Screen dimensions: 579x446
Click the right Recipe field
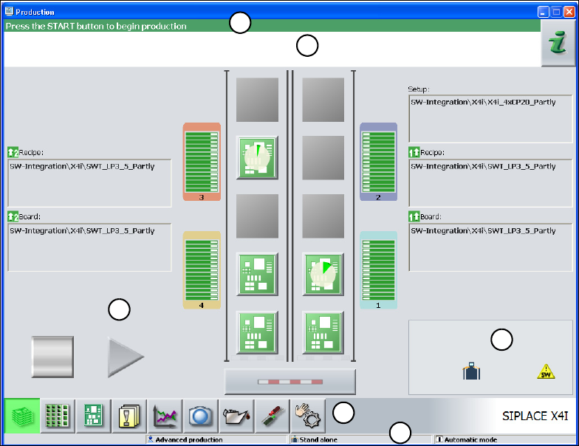[x=490, y=183]
